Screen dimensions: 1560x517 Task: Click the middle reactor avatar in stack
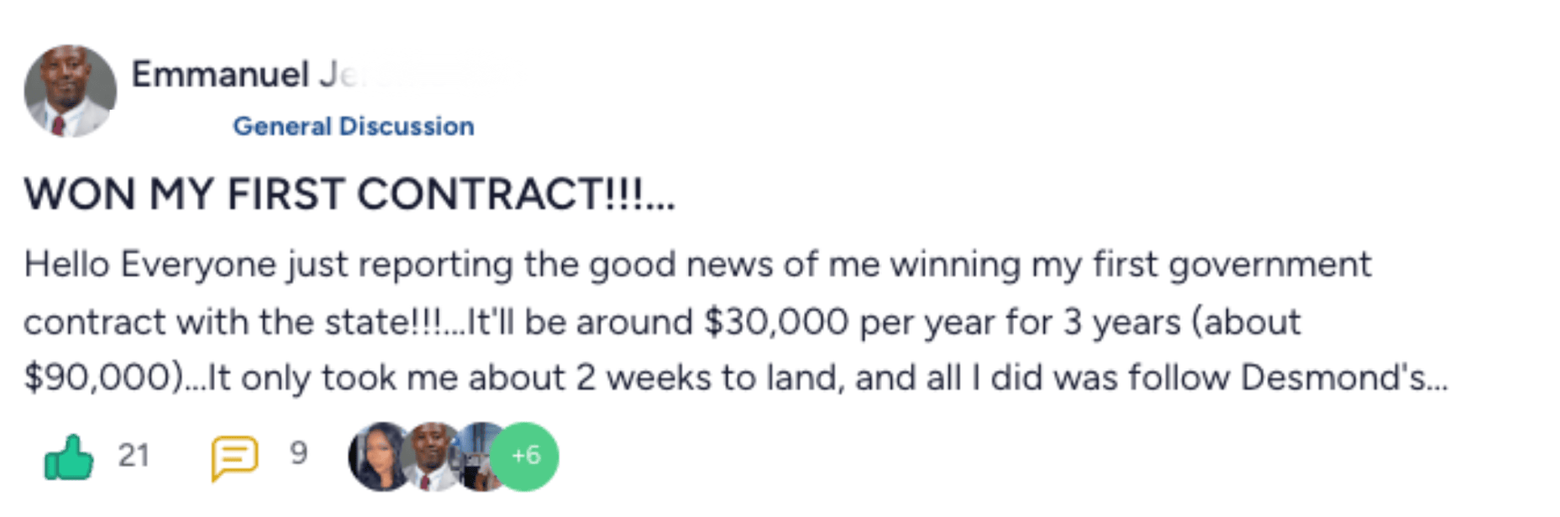pos(430,456)
